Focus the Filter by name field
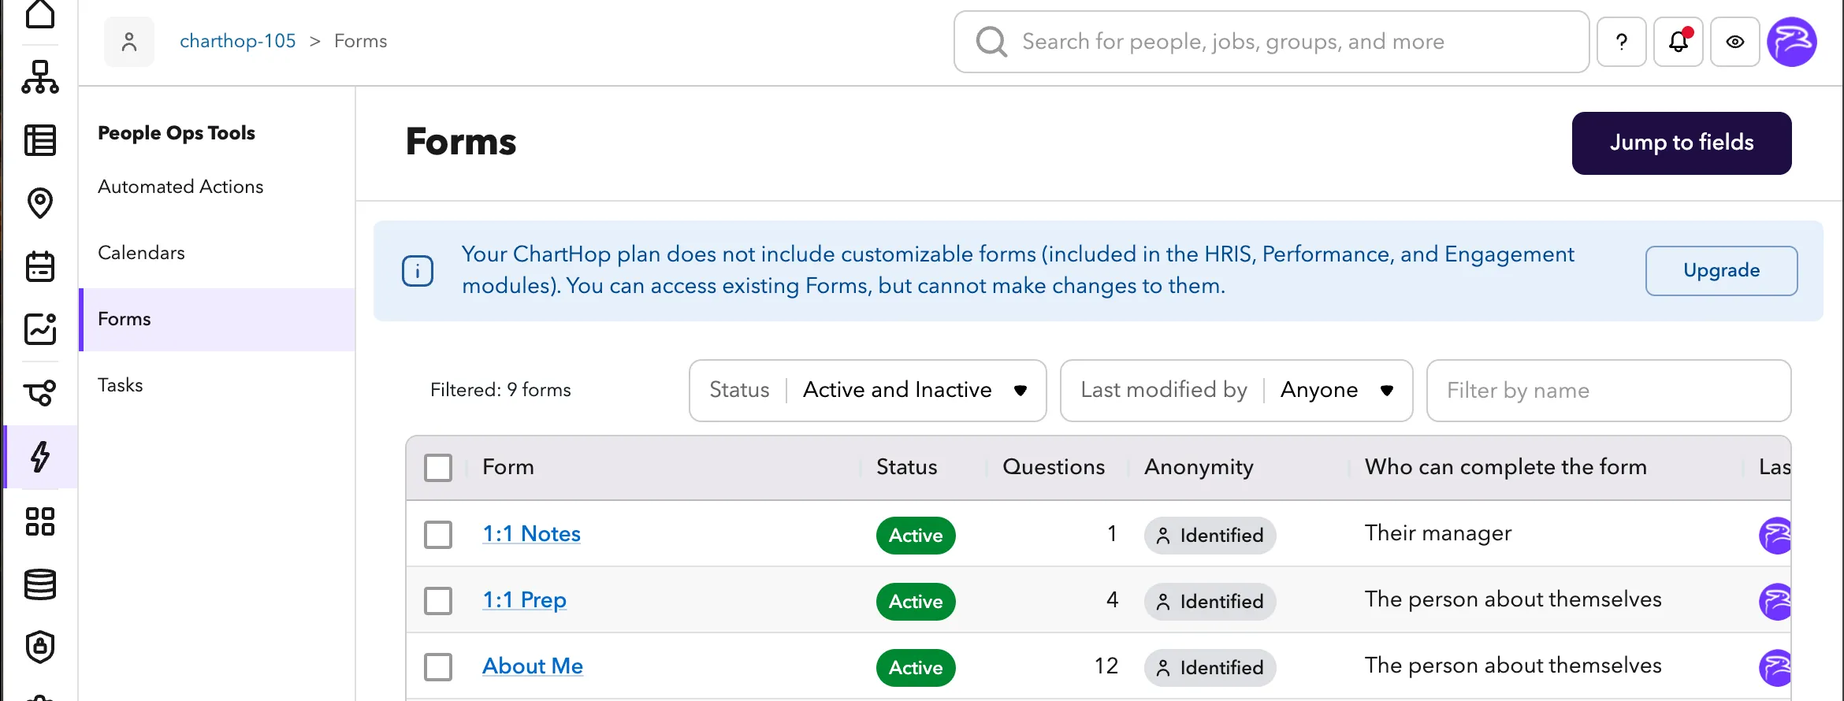Image resolution: width=1844 pixels, height=701 pixels. pyautogui.click(x=1608, y=391)
